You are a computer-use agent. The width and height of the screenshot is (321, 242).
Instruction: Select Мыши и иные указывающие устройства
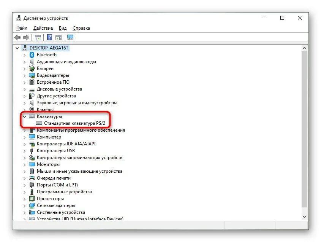[79, 171]
